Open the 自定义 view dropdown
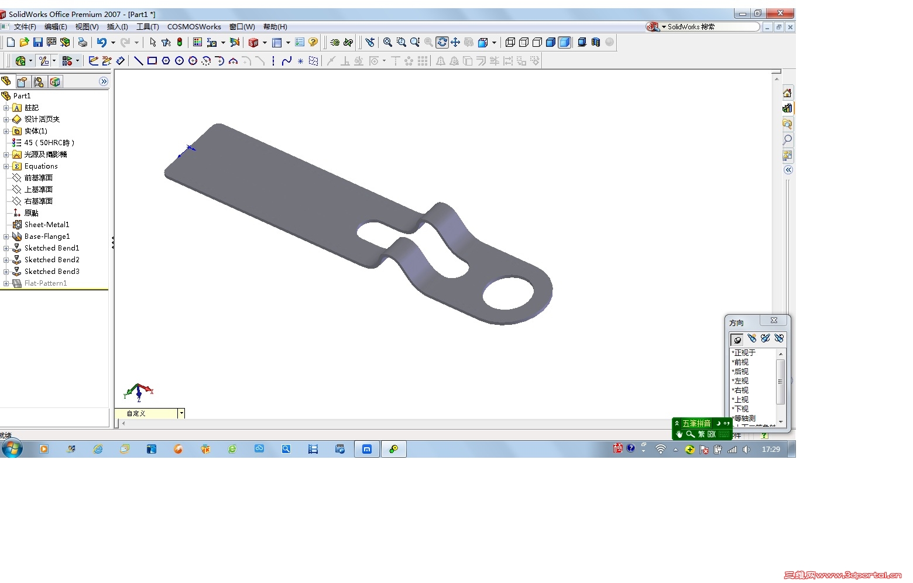913x583 pixels. [181, 413]
